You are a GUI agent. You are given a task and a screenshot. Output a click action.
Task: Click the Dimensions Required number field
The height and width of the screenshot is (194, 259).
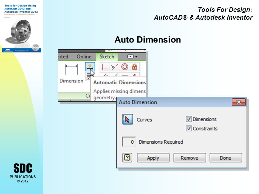129,142
